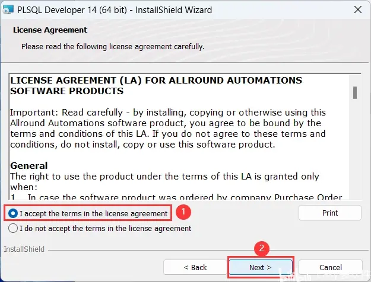Screen dimensions: 371x282
Task: Click the Print button
Action: tap(330, 213)
